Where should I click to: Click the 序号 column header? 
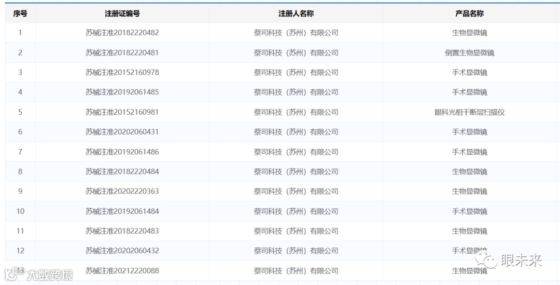click(x=20, y=13)
